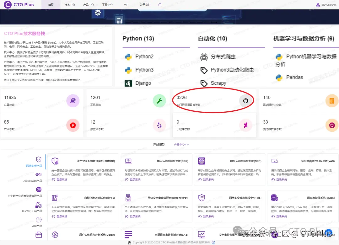Image resolution: width=339 pixels, height=245 pixels.
Task: Click the Chrome icon for 浏览器扩展总数
Action: click(x=332, y=125)
